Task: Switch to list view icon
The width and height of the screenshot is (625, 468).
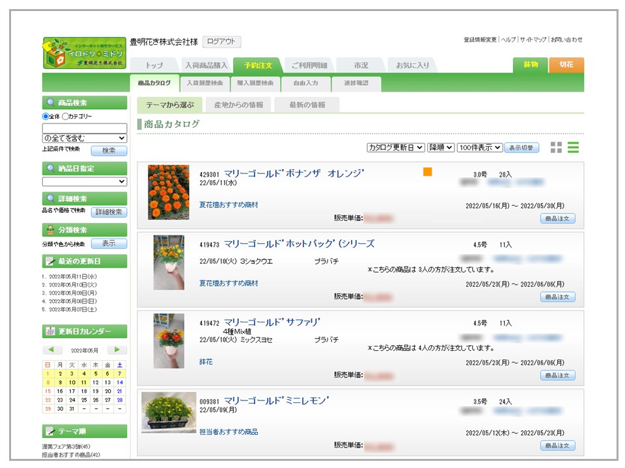Action: coord(573,148)
